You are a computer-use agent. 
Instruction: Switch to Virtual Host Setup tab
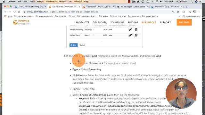point(166,7)
